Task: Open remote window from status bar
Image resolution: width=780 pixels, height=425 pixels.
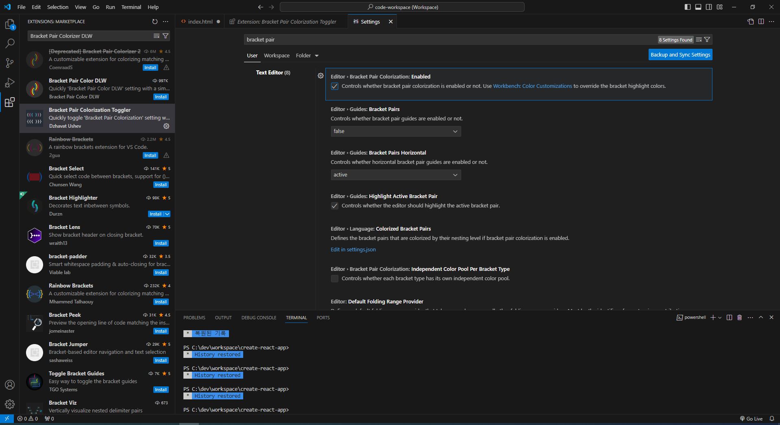Action: tap(7, 418)
